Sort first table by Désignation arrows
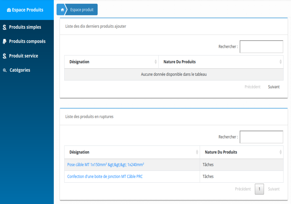 coord(156,62)
